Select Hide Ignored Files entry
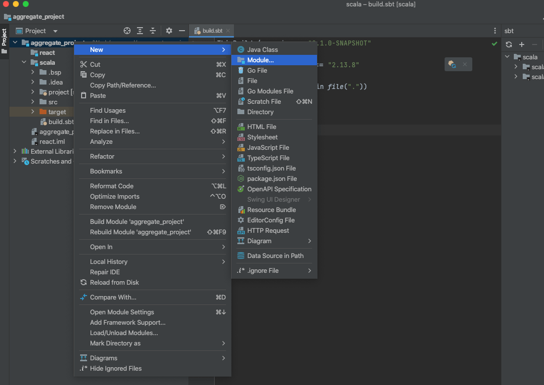The width and height of the screenshot is (544, 385). 153,369
